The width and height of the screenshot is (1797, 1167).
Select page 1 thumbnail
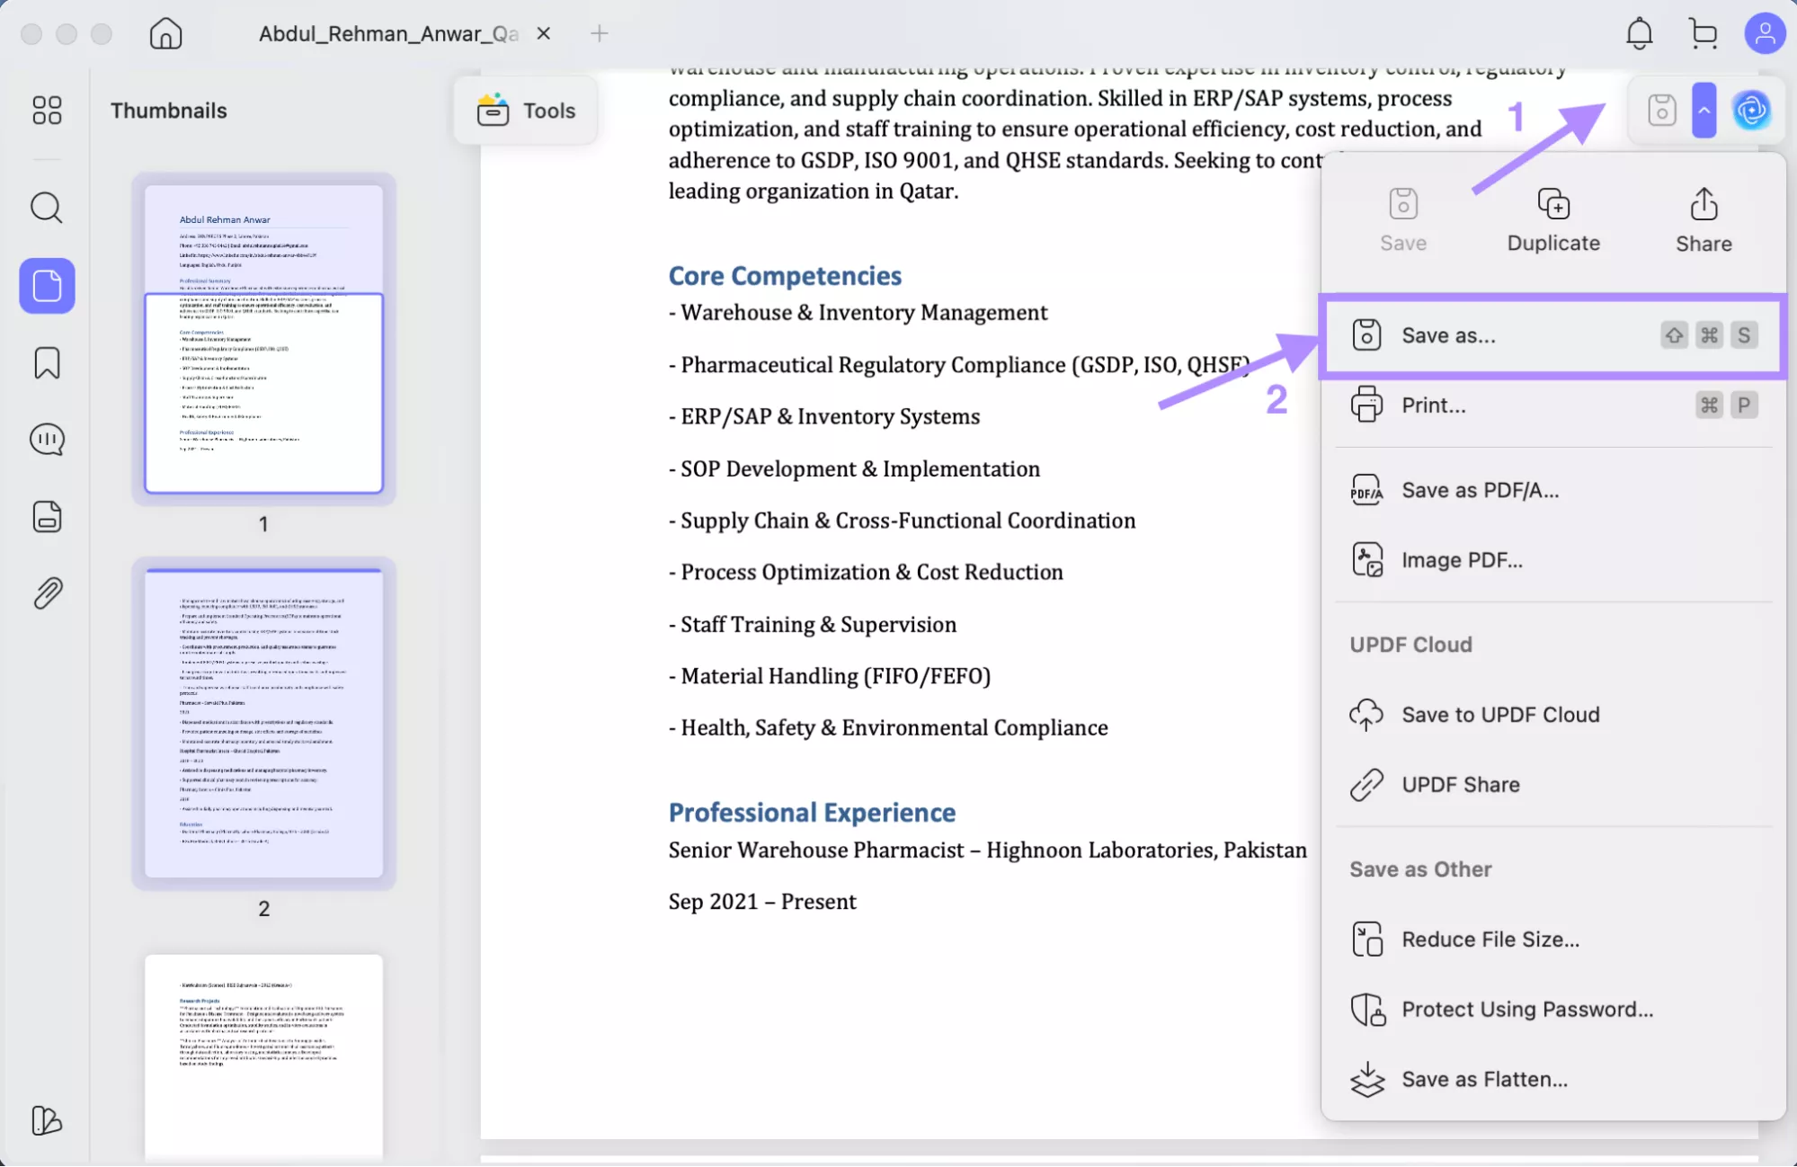click(263, 339)
